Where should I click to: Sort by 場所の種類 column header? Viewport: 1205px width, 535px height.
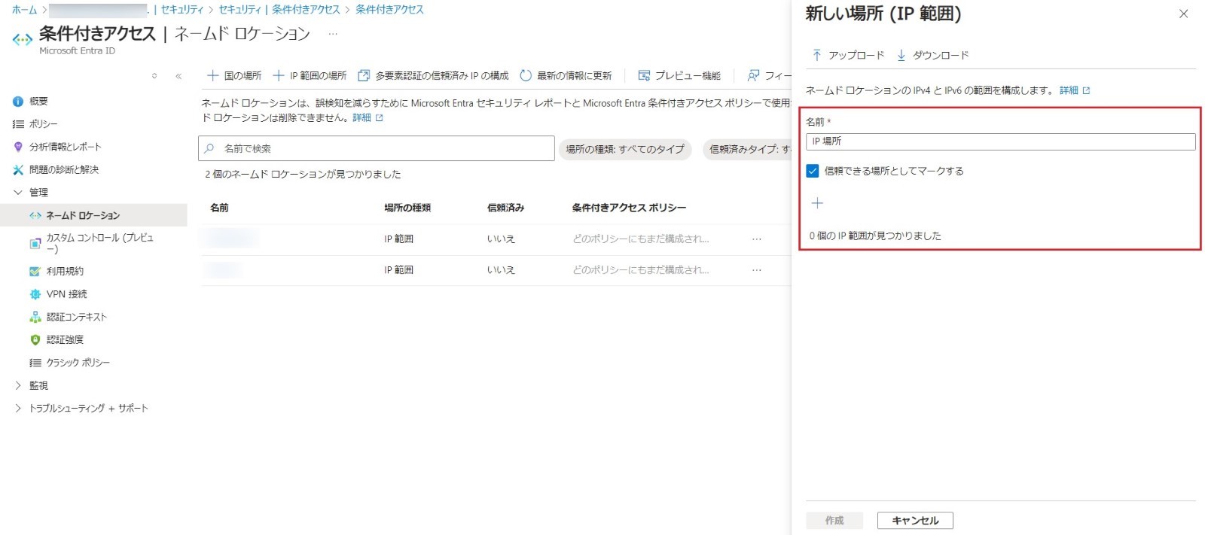coord(407,208)
